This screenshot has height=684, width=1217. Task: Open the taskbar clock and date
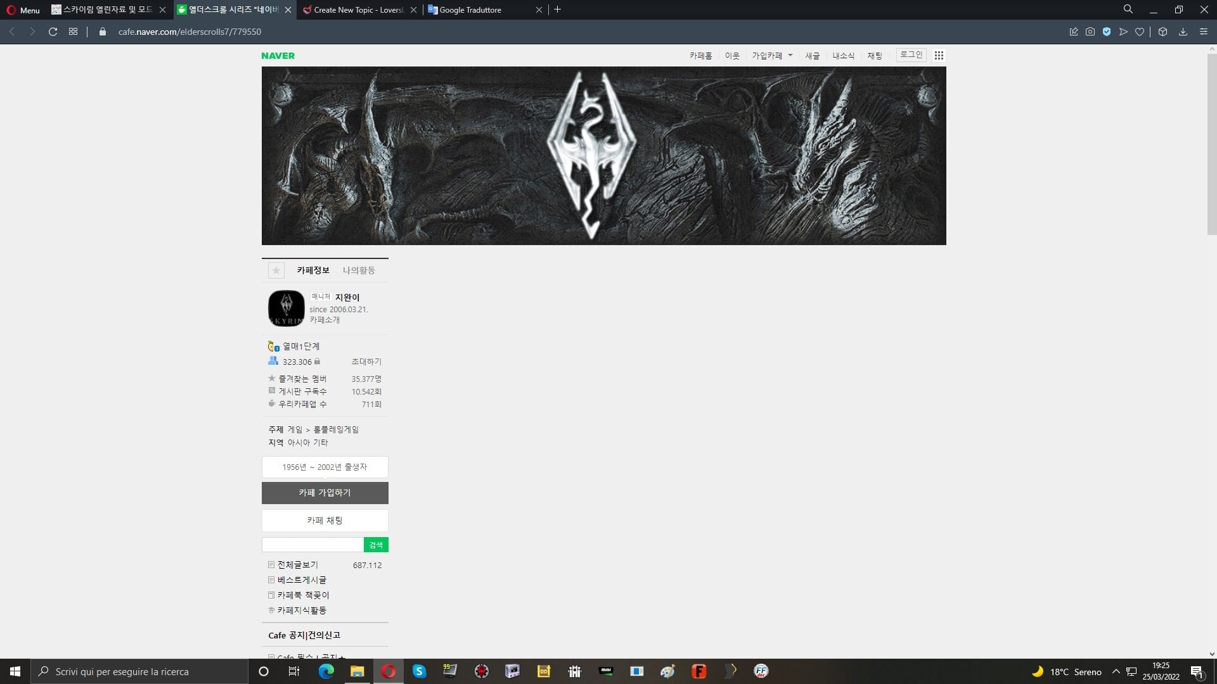1161,671
